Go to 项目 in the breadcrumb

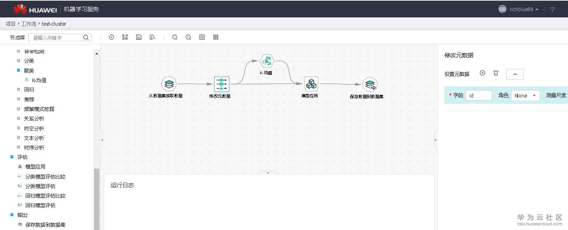10,24
